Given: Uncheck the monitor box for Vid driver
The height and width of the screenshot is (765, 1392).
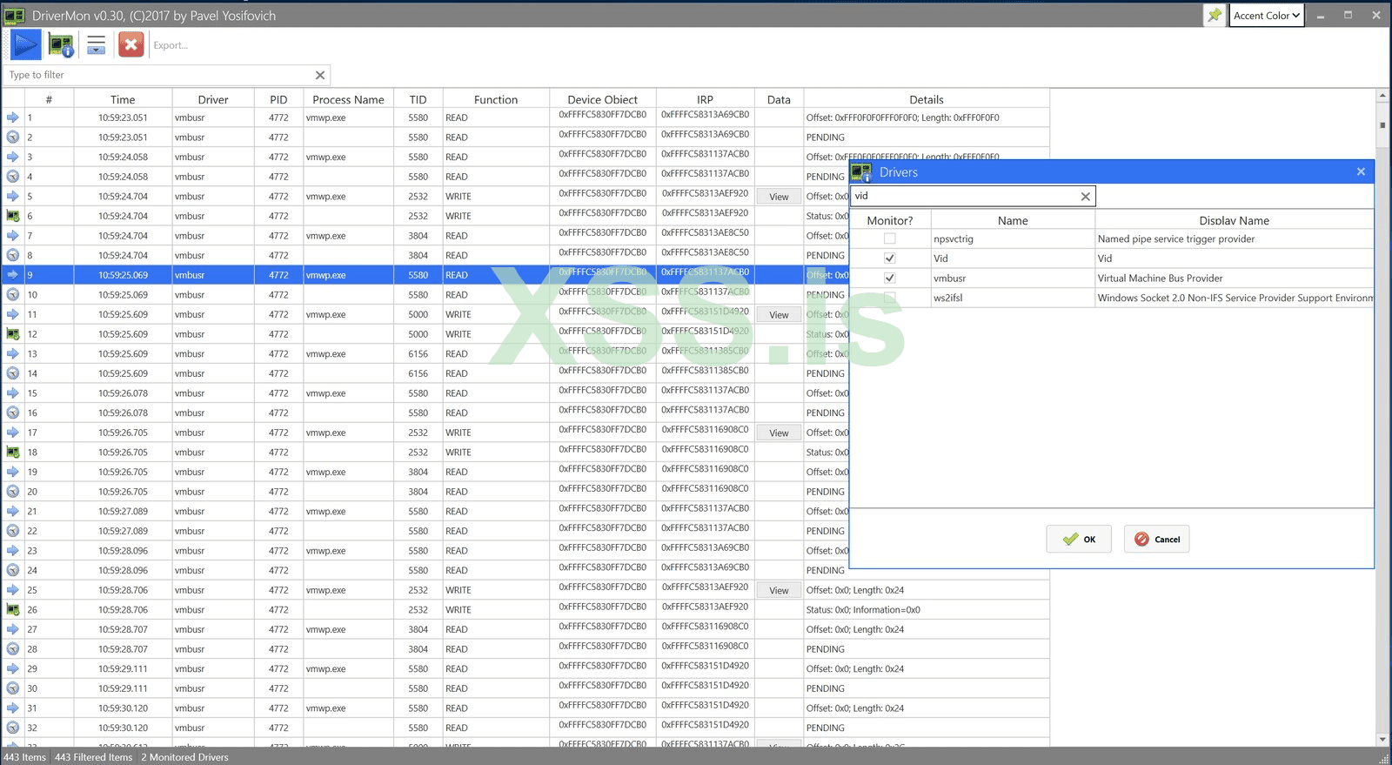Looking at the screenshot, I should pyautogui.click(x=889, y=258).
